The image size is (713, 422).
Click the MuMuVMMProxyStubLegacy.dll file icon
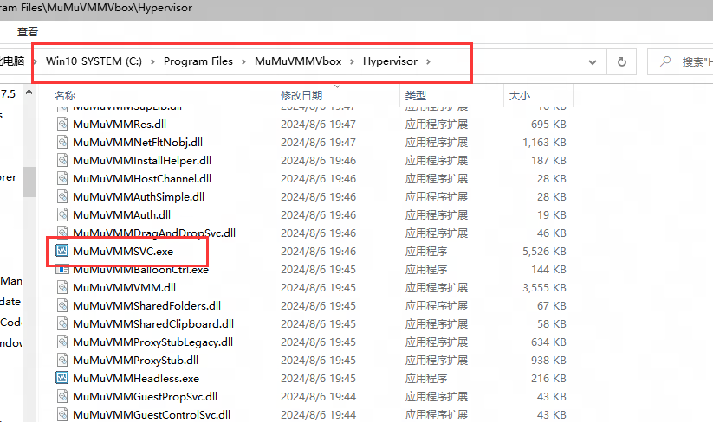(x=62, y=342)
